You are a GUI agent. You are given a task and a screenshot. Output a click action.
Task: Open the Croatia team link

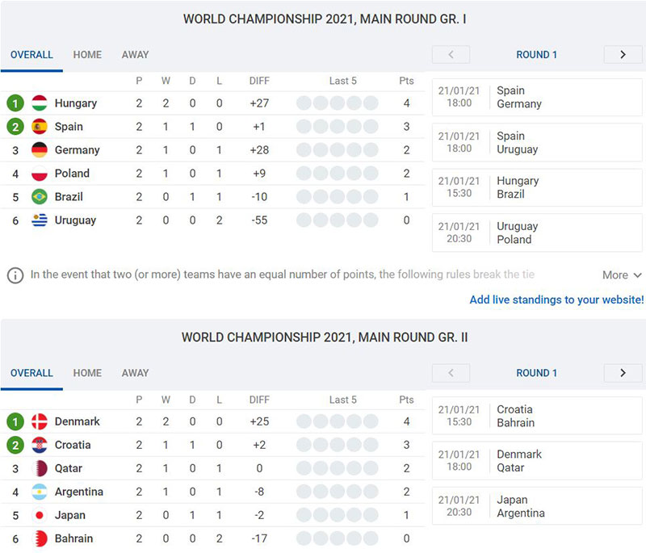point(73,445)
